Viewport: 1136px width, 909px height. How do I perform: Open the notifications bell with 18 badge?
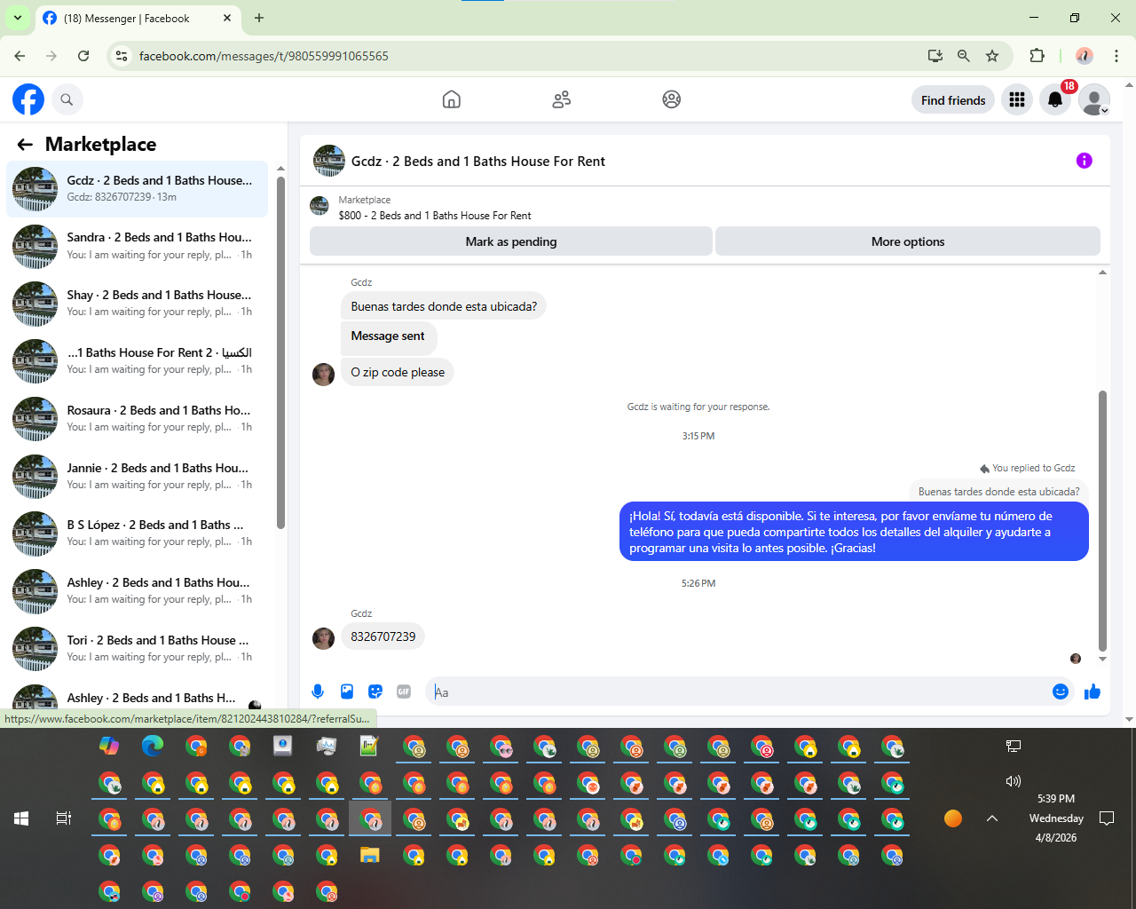tap(1055, 99)
